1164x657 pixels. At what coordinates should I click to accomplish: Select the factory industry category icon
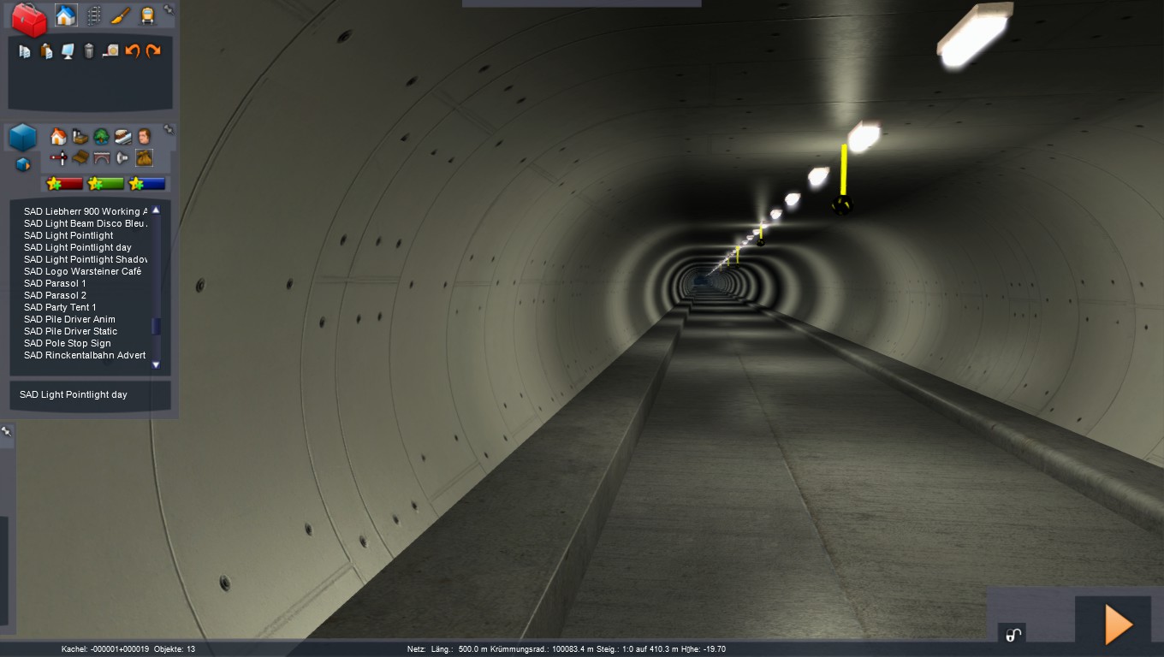click(80, 137)
